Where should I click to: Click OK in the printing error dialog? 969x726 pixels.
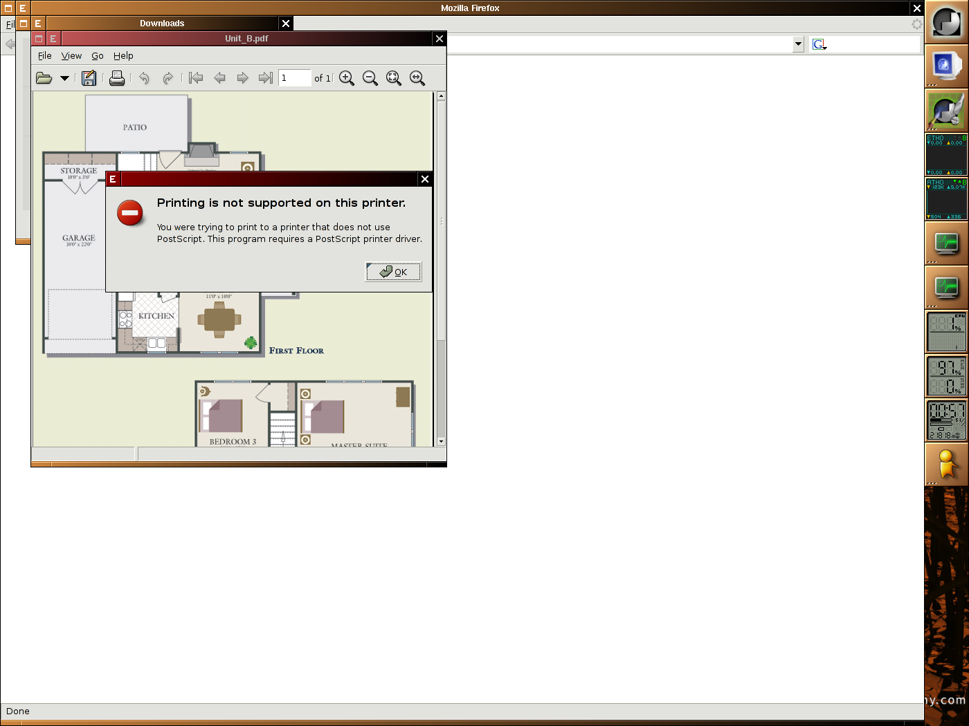tap(393, 272)
